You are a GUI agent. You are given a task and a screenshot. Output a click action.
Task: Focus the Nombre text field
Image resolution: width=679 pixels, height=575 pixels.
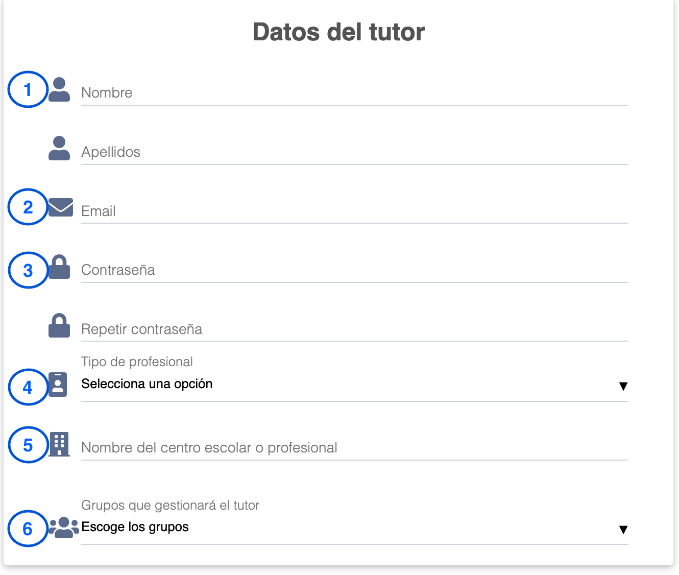pos(354,93)
